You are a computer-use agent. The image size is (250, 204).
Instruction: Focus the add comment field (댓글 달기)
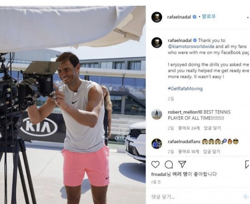click(x=197, y=197)
